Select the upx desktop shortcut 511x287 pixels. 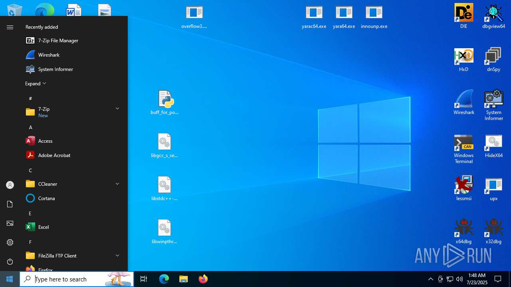click(x=493, y=189)
